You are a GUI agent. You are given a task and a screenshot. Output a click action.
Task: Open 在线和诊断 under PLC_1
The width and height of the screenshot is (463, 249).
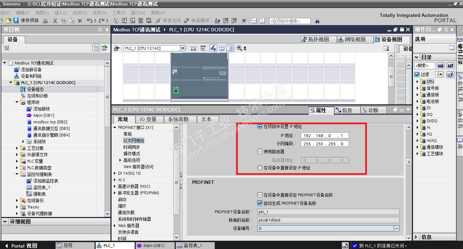pyautogui.click(x=37, y=96)
